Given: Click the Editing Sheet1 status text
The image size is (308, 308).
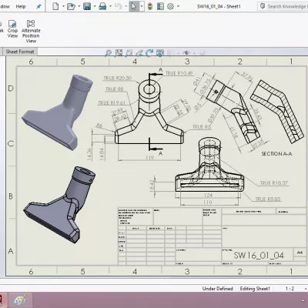Looking at the screenshot, I should 255,289.
